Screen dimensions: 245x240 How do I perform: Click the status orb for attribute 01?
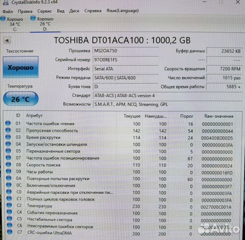pos(8,123)
